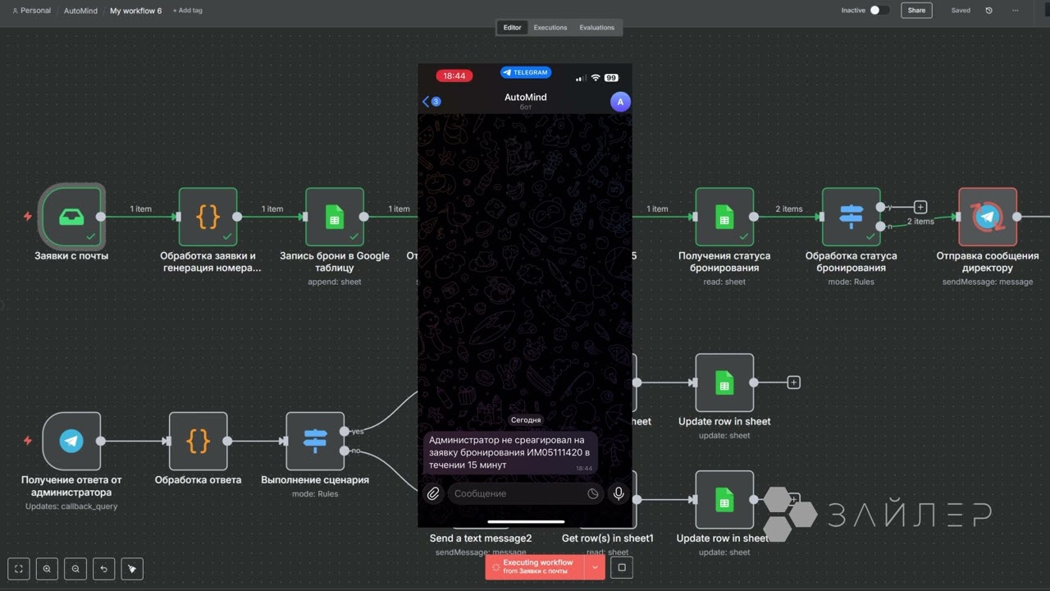Switch to the Executions tab
The width and height of the screenshot is (1050, 591).
(x=550, y=27)
